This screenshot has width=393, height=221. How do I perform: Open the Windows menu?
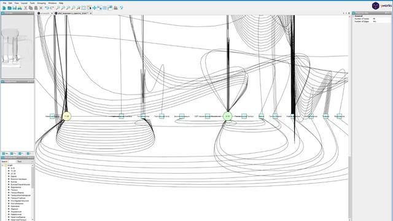(52, 3)
